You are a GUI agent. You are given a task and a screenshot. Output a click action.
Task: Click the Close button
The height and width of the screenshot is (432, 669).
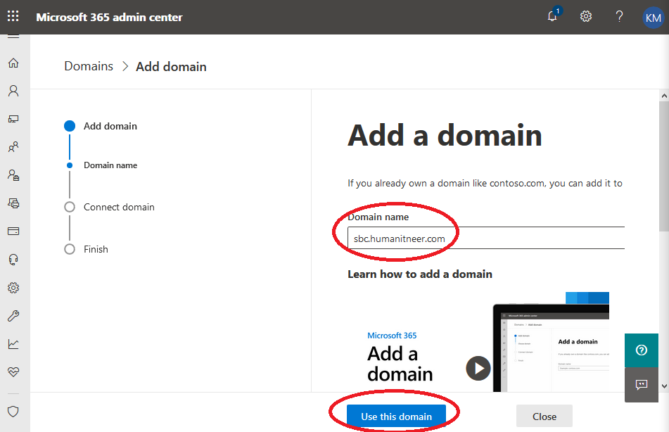point(544,417)
